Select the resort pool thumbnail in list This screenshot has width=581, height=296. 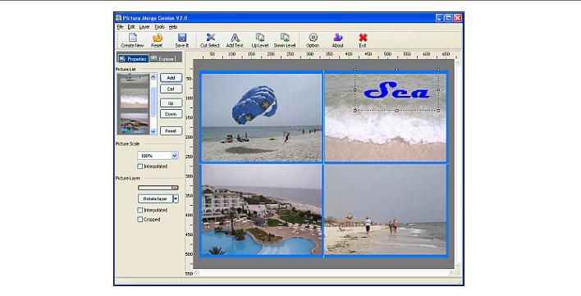point(134,124)
